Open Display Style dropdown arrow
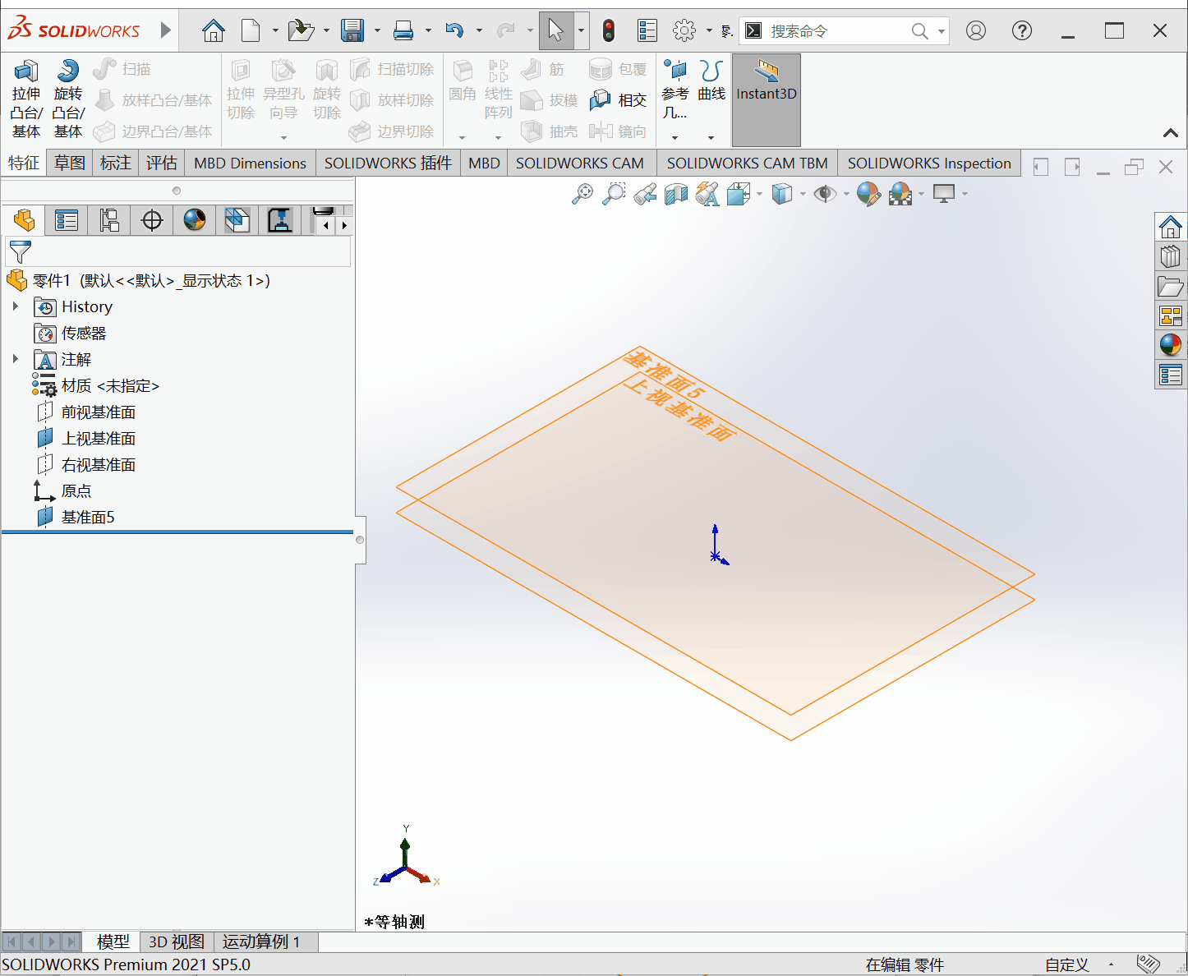This screenshot has width=1188, height=976. pyautogui.click(x=803, y=194)
